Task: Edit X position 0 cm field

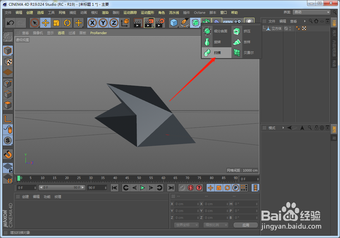Action: tap(186, 204)
